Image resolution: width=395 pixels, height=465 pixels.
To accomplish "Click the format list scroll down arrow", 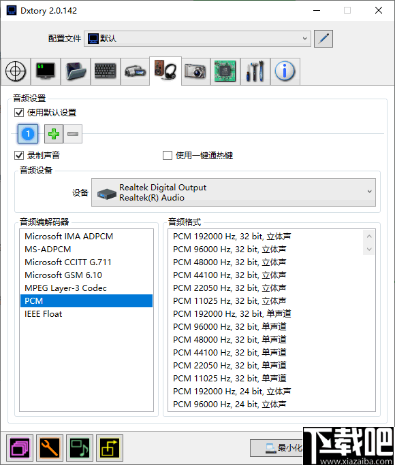I will coord(369,249).
